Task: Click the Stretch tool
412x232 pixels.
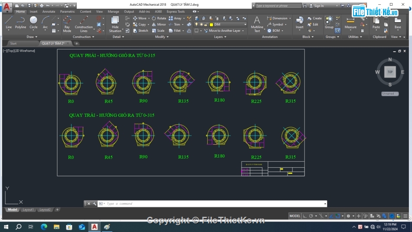Action: 141,30
